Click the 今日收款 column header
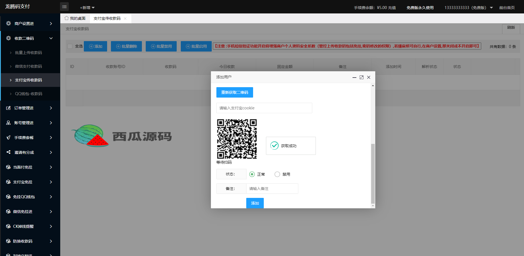The height and width of the screenshot is (256, 524). [227, 67]
